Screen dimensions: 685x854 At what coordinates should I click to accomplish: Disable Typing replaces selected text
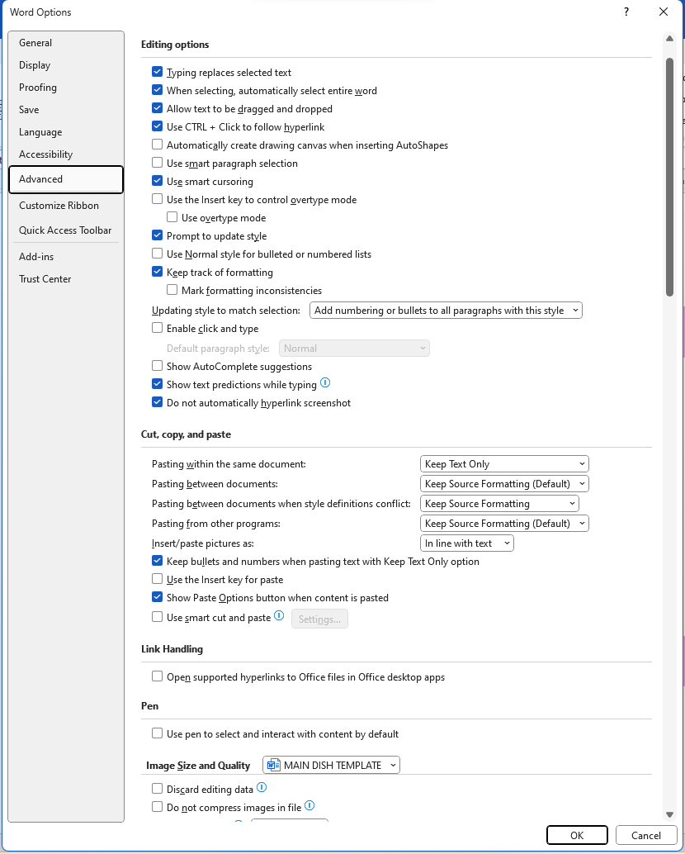(157, 72)
